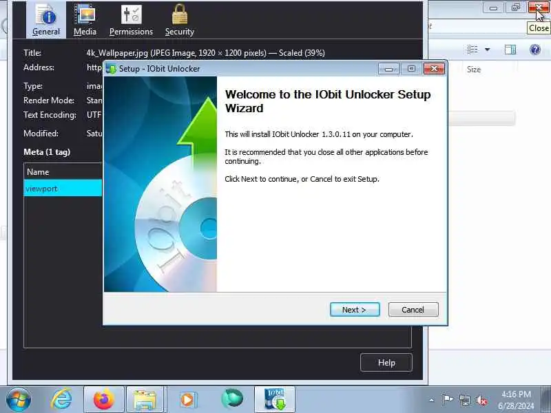Switch to Firefox in the taskbar
This screenshot has width=551, height=413.
(104, 400)
